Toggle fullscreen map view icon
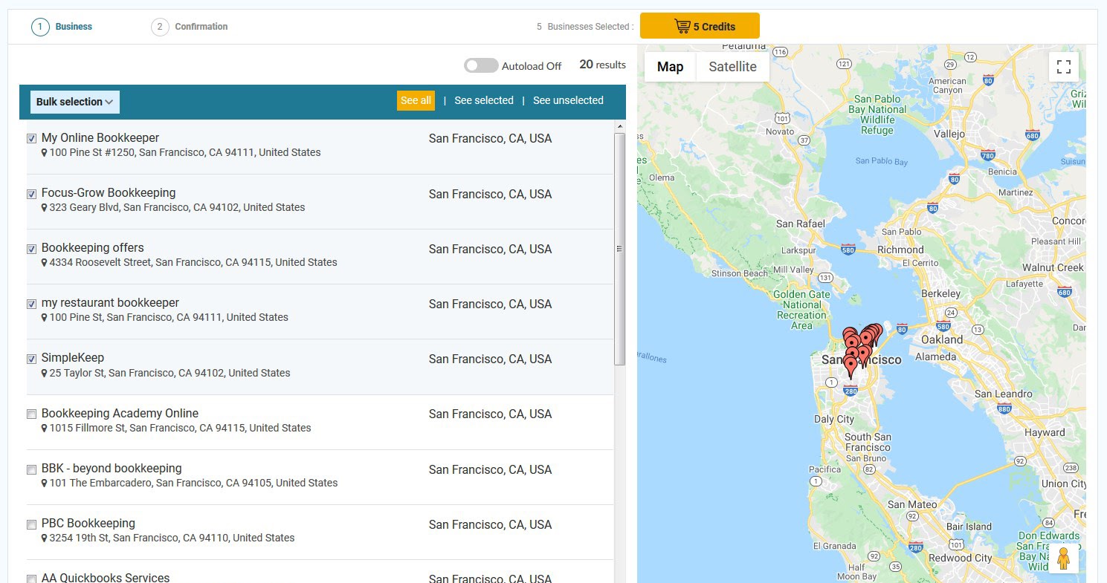1107x583 pixels. (1064, 67)
